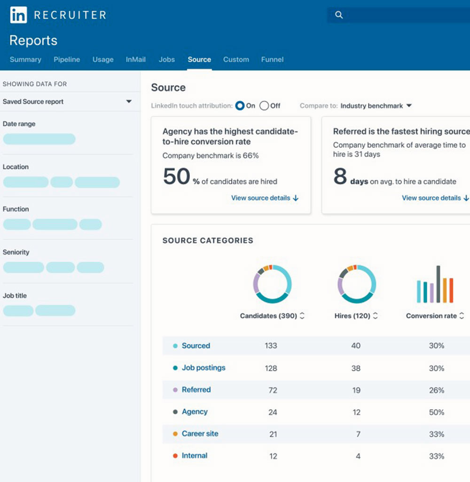Sort by Hires (120) column
This screenshot has height=482, width=470.
click(375, 316)
